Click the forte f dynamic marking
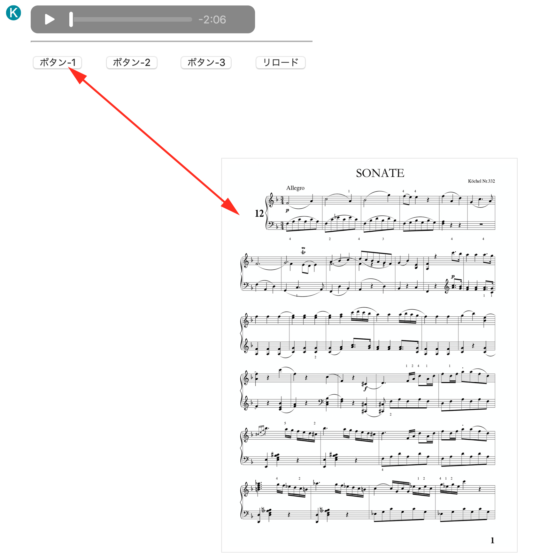 pos(365,388)
